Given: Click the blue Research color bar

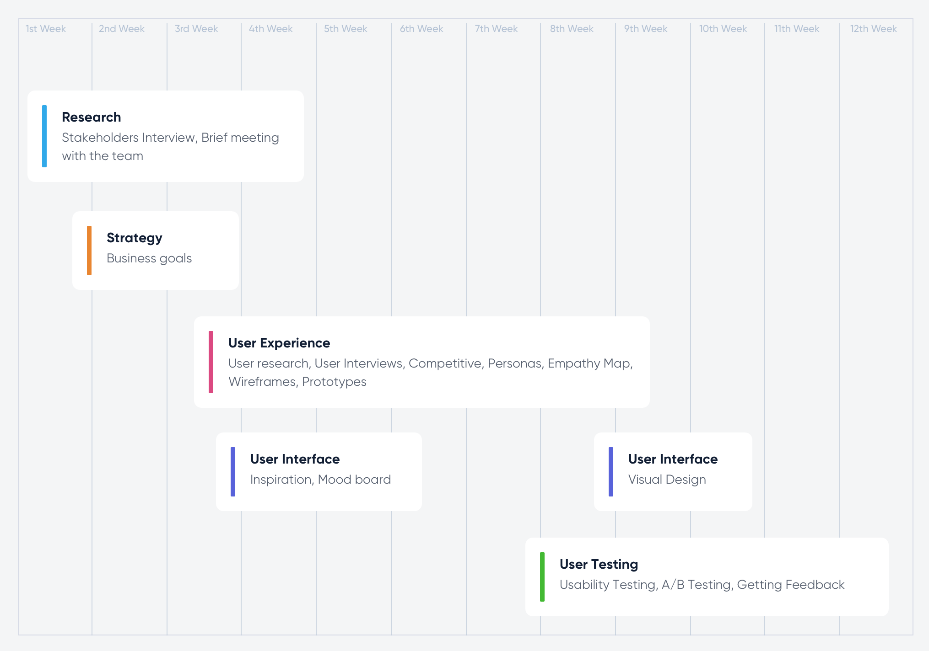Looking at the screenshot, I should [44, 136].
